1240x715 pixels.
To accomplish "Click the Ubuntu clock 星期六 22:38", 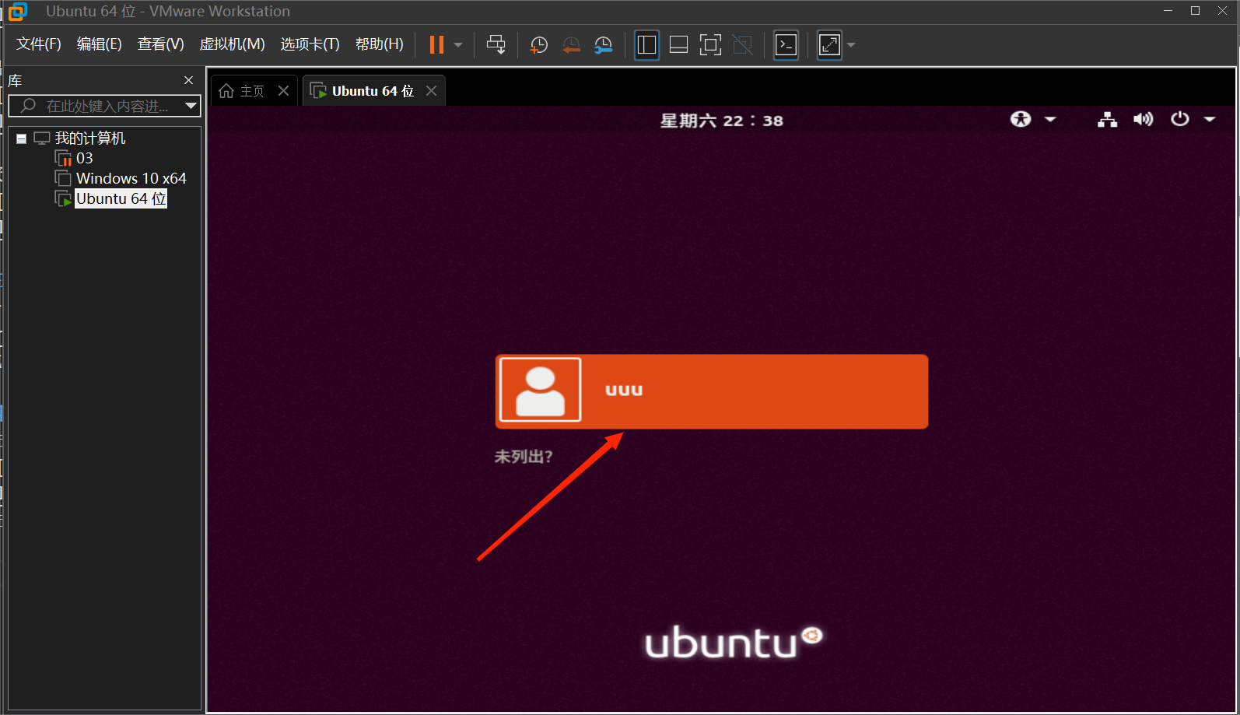I will coord(721,121).
